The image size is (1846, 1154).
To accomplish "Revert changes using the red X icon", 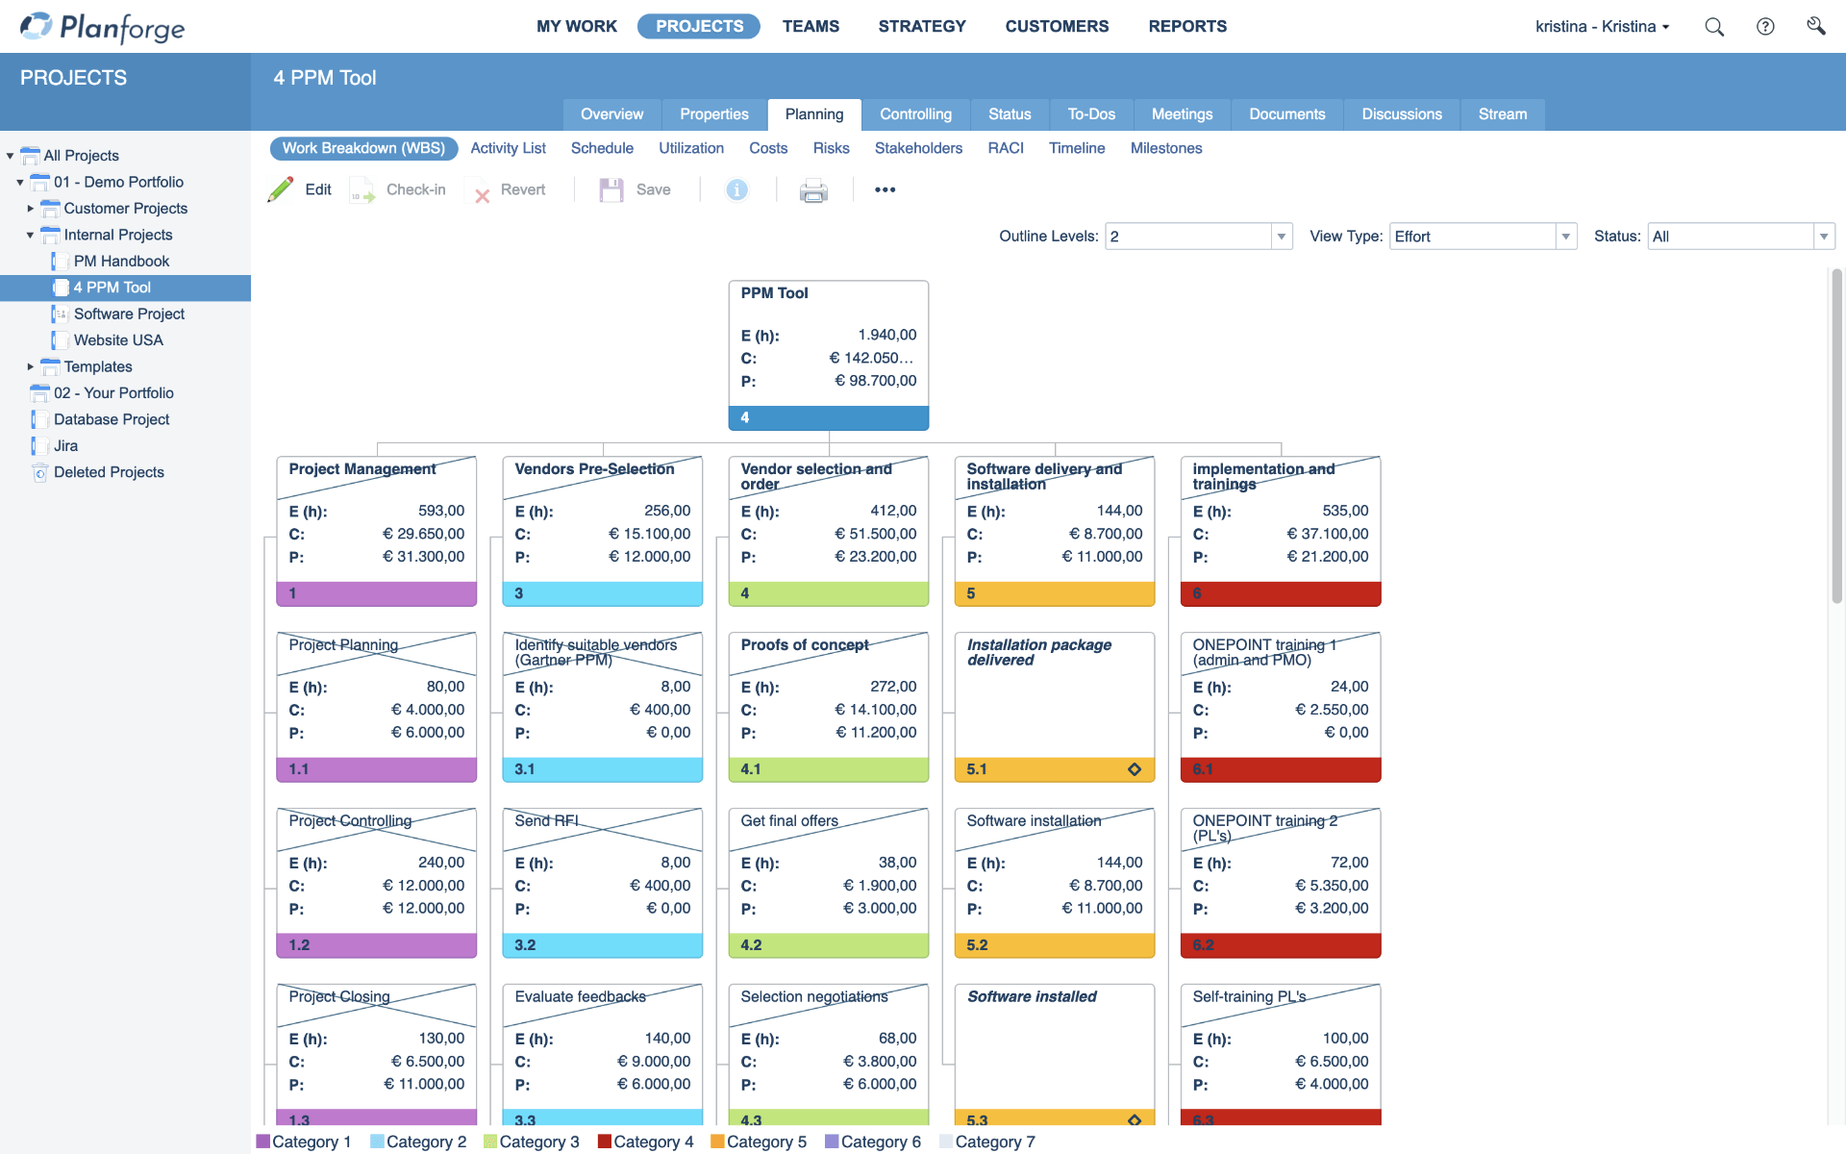I will click(482, 192).
